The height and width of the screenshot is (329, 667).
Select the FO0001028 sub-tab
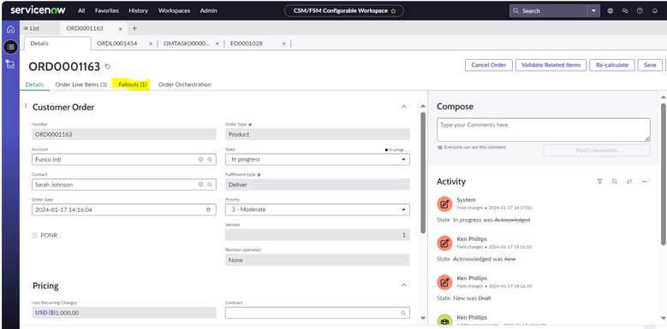point(247,44)
